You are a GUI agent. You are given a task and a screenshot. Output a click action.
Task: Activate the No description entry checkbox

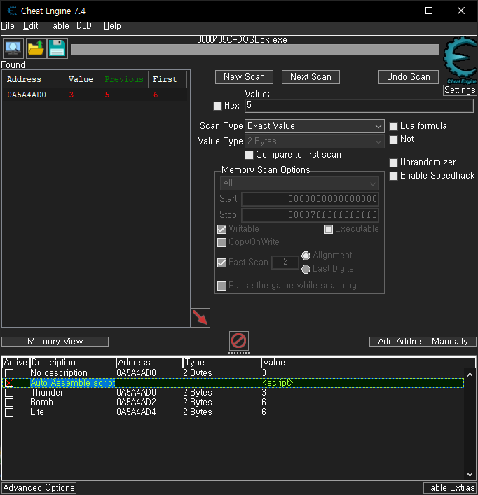pyautogui.click(x=9, y=373)
